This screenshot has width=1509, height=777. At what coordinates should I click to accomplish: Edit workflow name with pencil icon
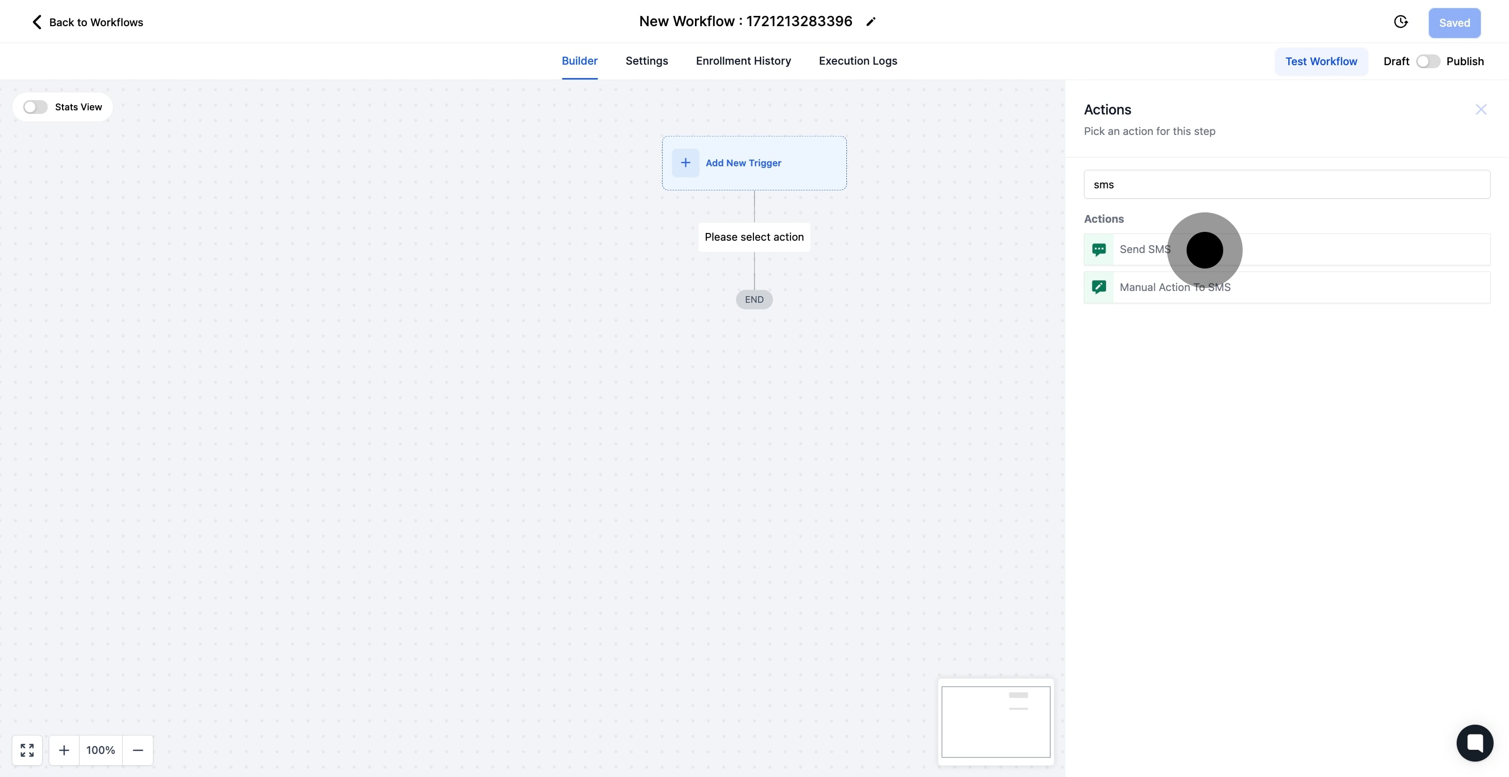(871, 22)
